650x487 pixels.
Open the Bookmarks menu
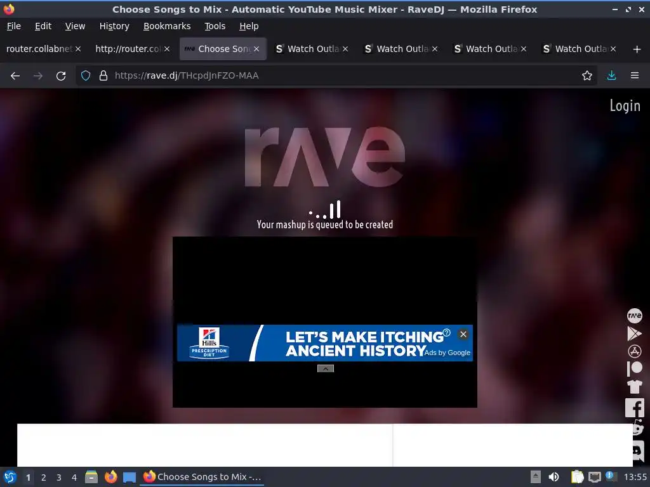pyautogui.click(x=167, y=26)
